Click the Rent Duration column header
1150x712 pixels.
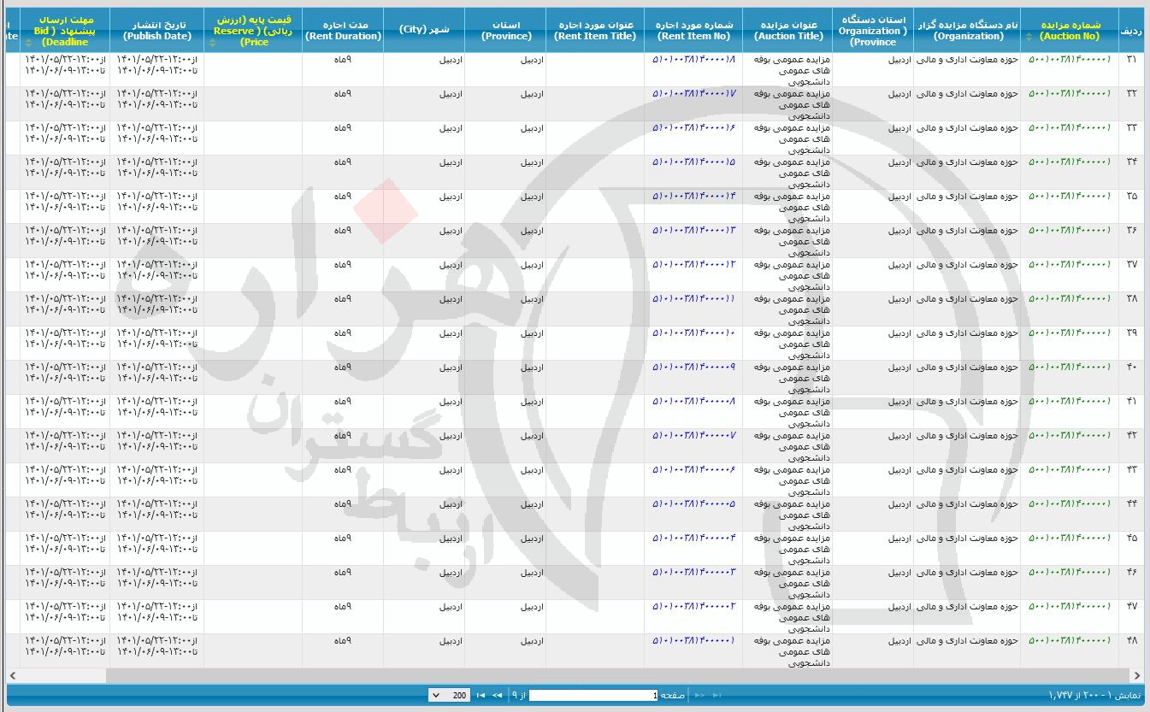point(343,30)
